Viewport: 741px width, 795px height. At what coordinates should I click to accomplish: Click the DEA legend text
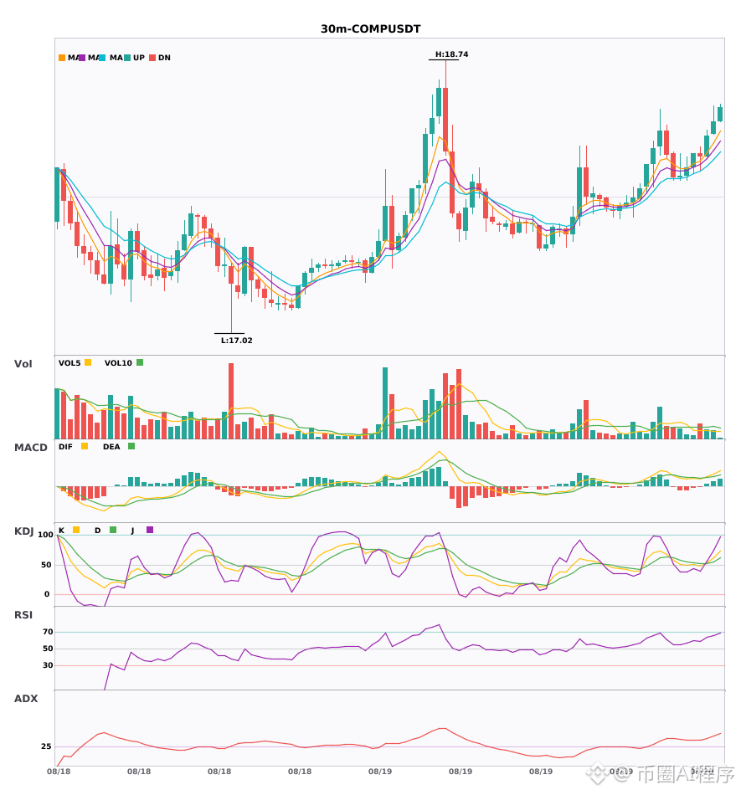coord(111,447)
